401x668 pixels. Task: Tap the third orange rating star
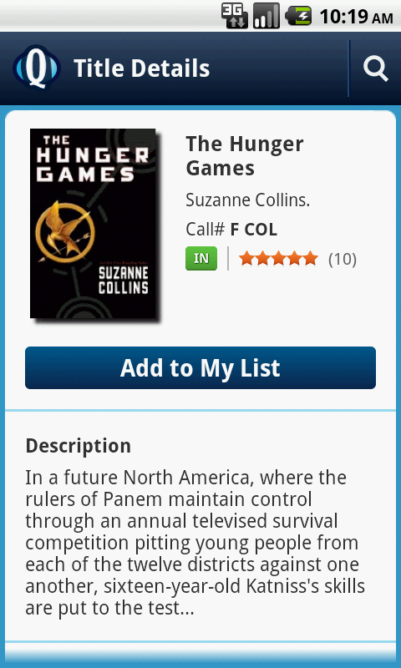tap(278, 258)
